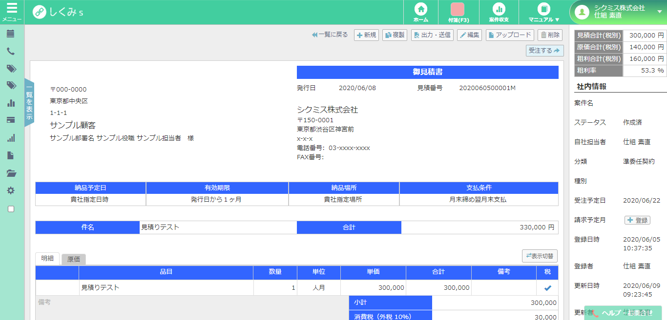Open the document file sidebar icon
This screenshot has height=320, width=667.
(11, 155)
